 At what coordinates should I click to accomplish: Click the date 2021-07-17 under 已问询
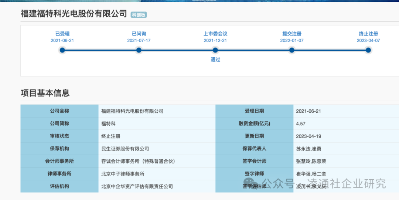[x=139, y=41]
